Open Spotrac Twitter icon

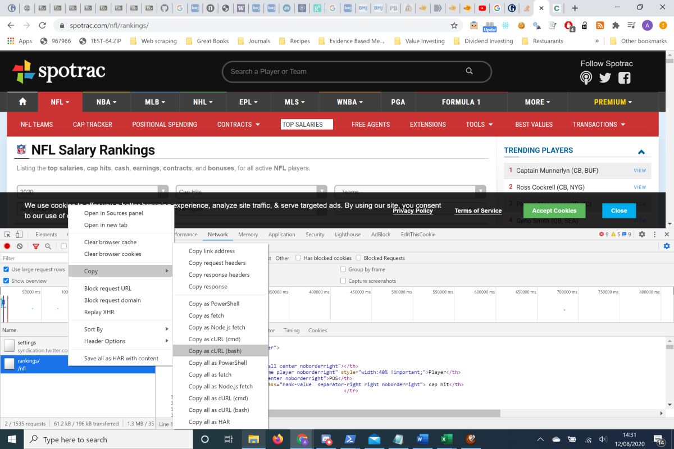point(605,78)
